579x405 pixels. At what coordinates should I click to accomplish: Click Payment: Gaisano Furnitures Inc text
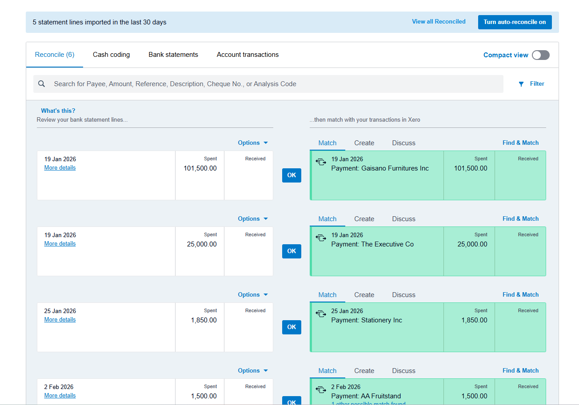click(380, 168)
